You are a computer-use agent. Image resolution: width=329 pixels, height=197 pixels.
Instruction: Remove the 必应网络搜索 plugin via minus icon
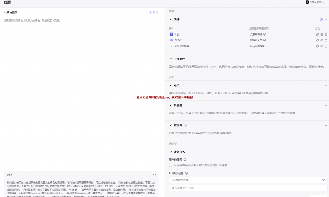click(x=326, y=46)
